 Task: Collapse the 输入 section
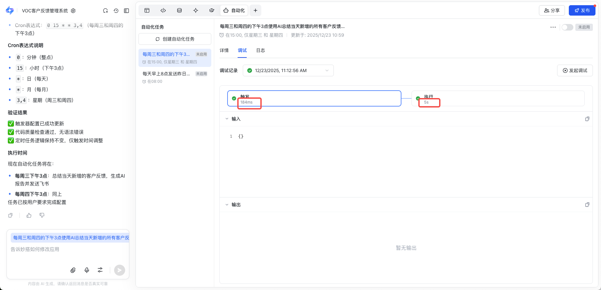coord(227,119)
